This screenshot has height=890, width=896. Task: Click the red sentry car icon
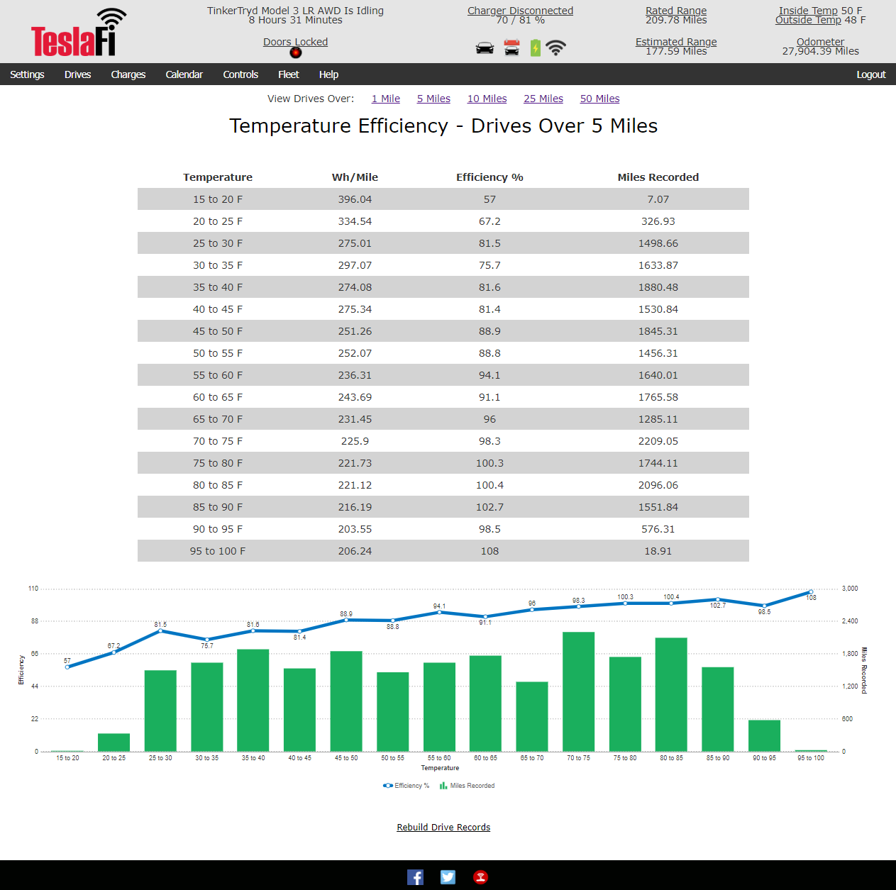(x=511, y=48)
